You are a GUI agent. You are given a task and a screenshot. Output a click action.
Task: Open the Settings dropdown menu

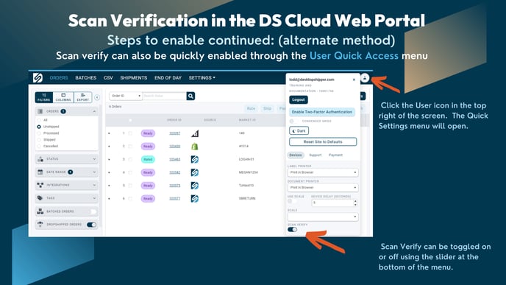tap(202, 78)
